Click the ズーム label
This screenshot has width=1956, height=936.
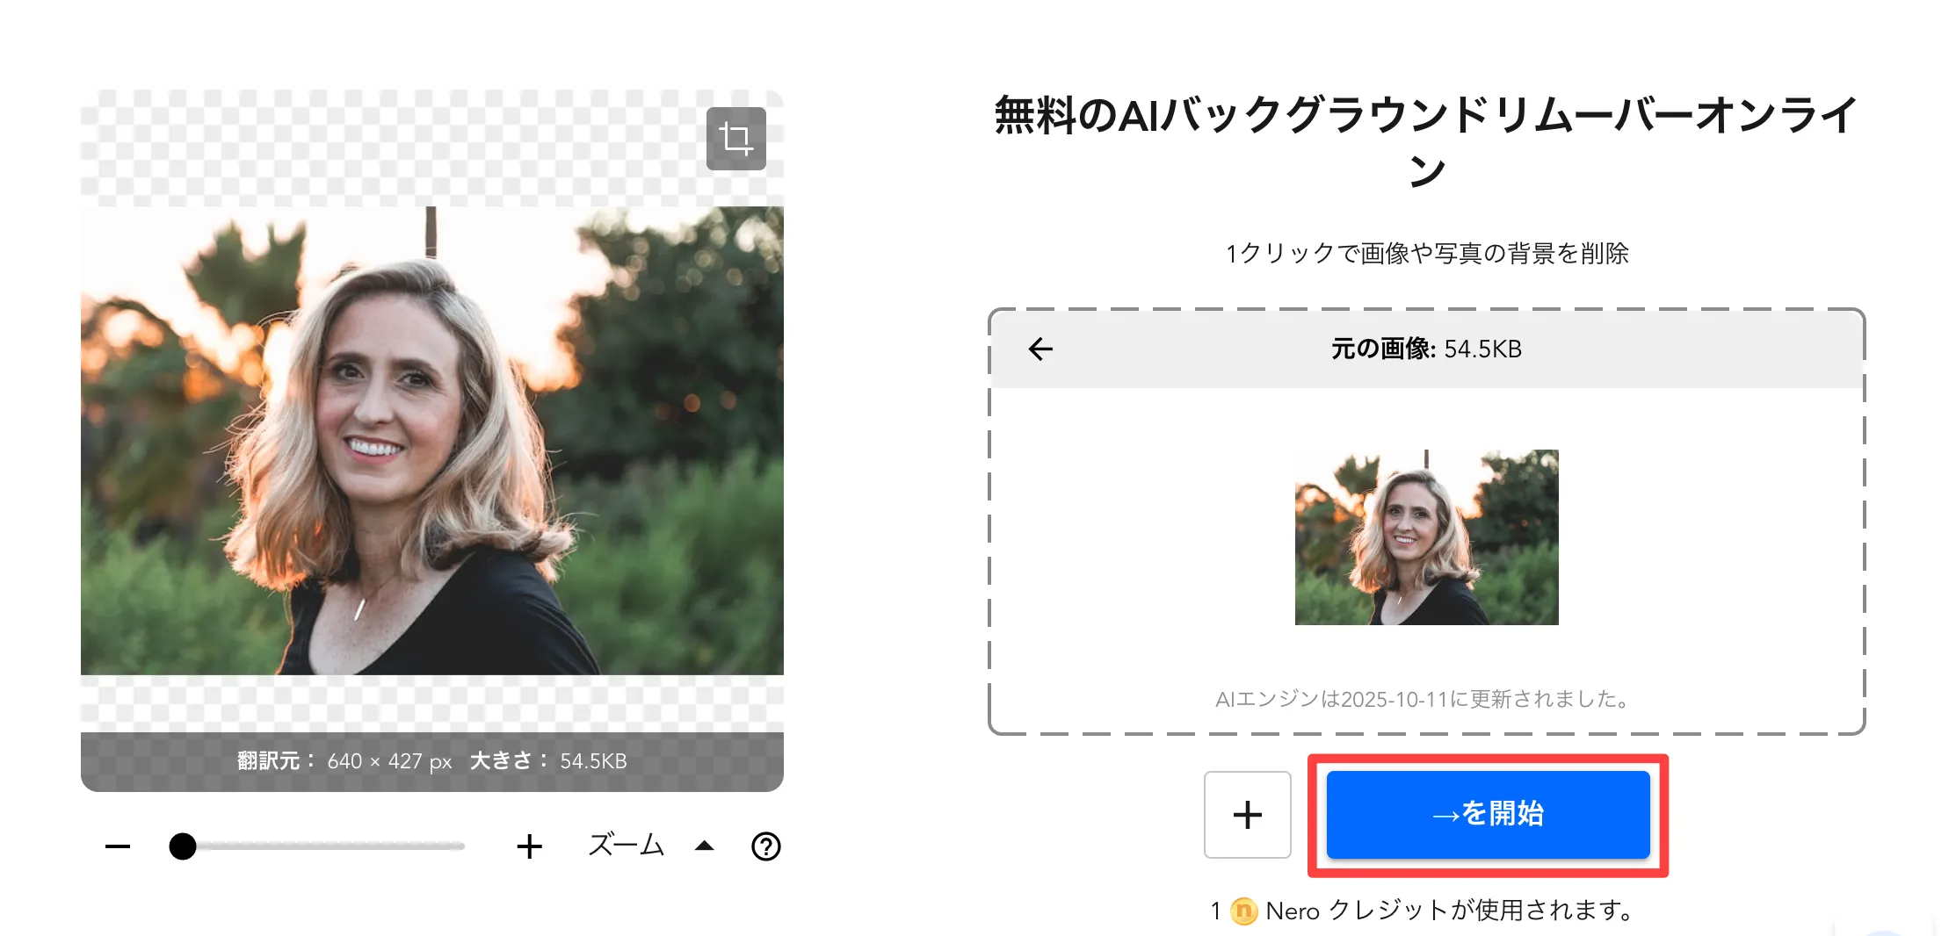coord(626,846)
